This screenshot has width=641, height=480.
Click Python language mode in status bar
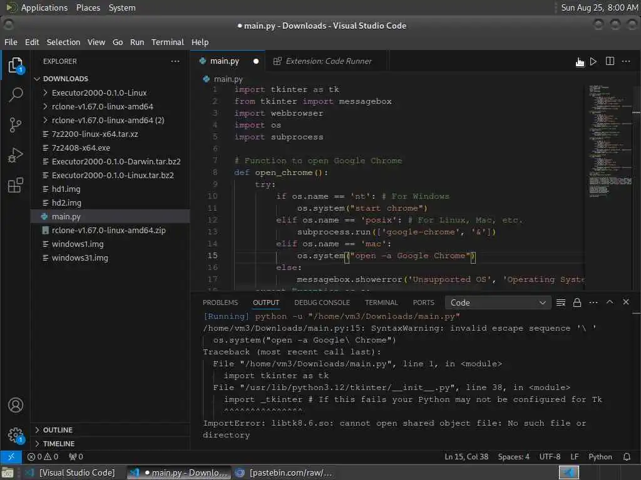pyautogui.click(x=600, y=457)
